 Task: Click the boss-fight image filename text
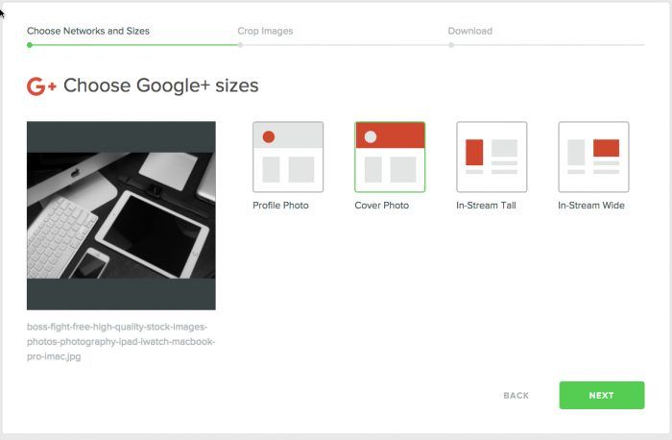[122, 341]
